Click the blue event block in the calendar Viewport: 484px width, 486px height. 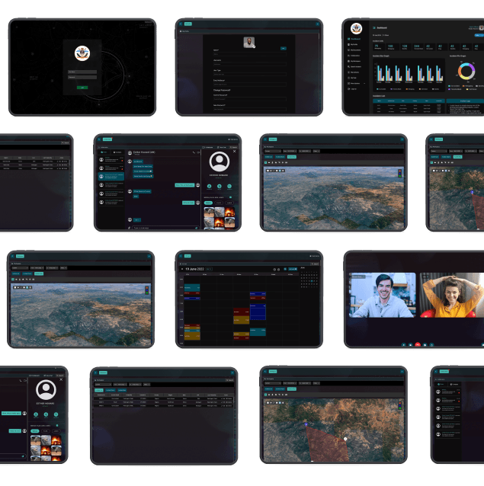[258, 312]
